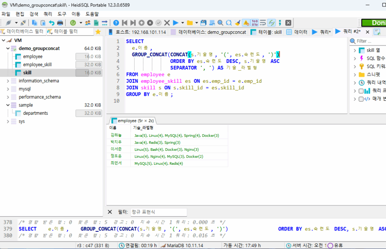Screen dimensions: 386x249
Task: Open SQL file with folder icon
Action: click(x=190, y=23)
